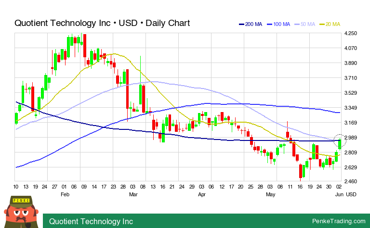370x228 pixels.
Task: Select the 50 MA legend label
Action: pyautogui.click(x=308, y=24)
